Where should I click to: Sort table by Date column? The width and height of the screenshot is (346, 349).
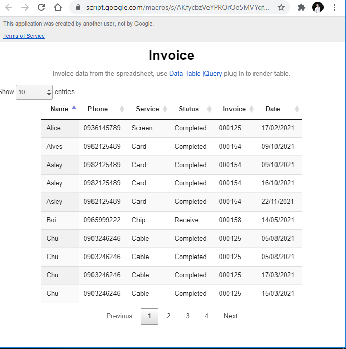coord(279,109)
